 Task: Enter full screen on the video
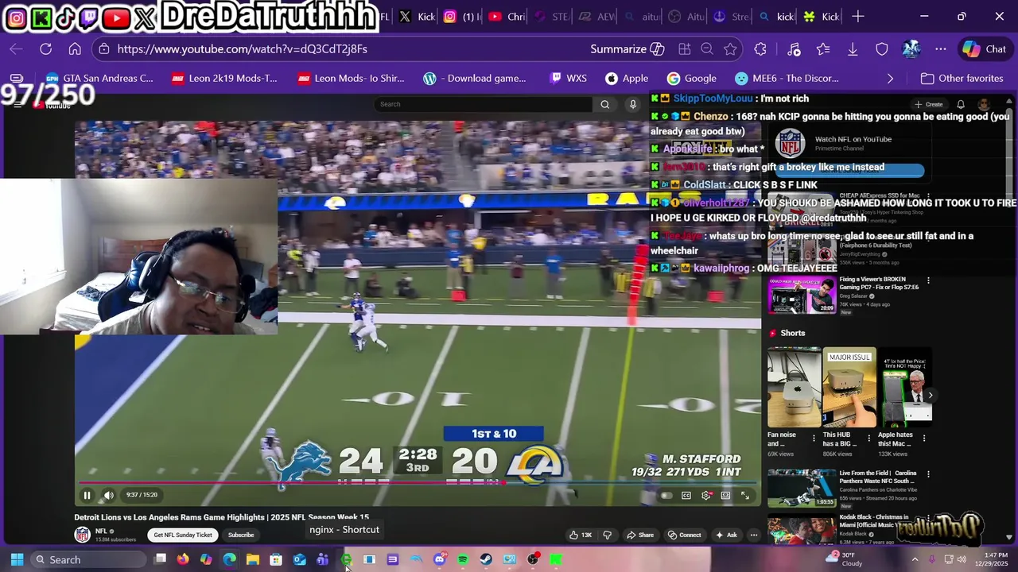point(745,496)
